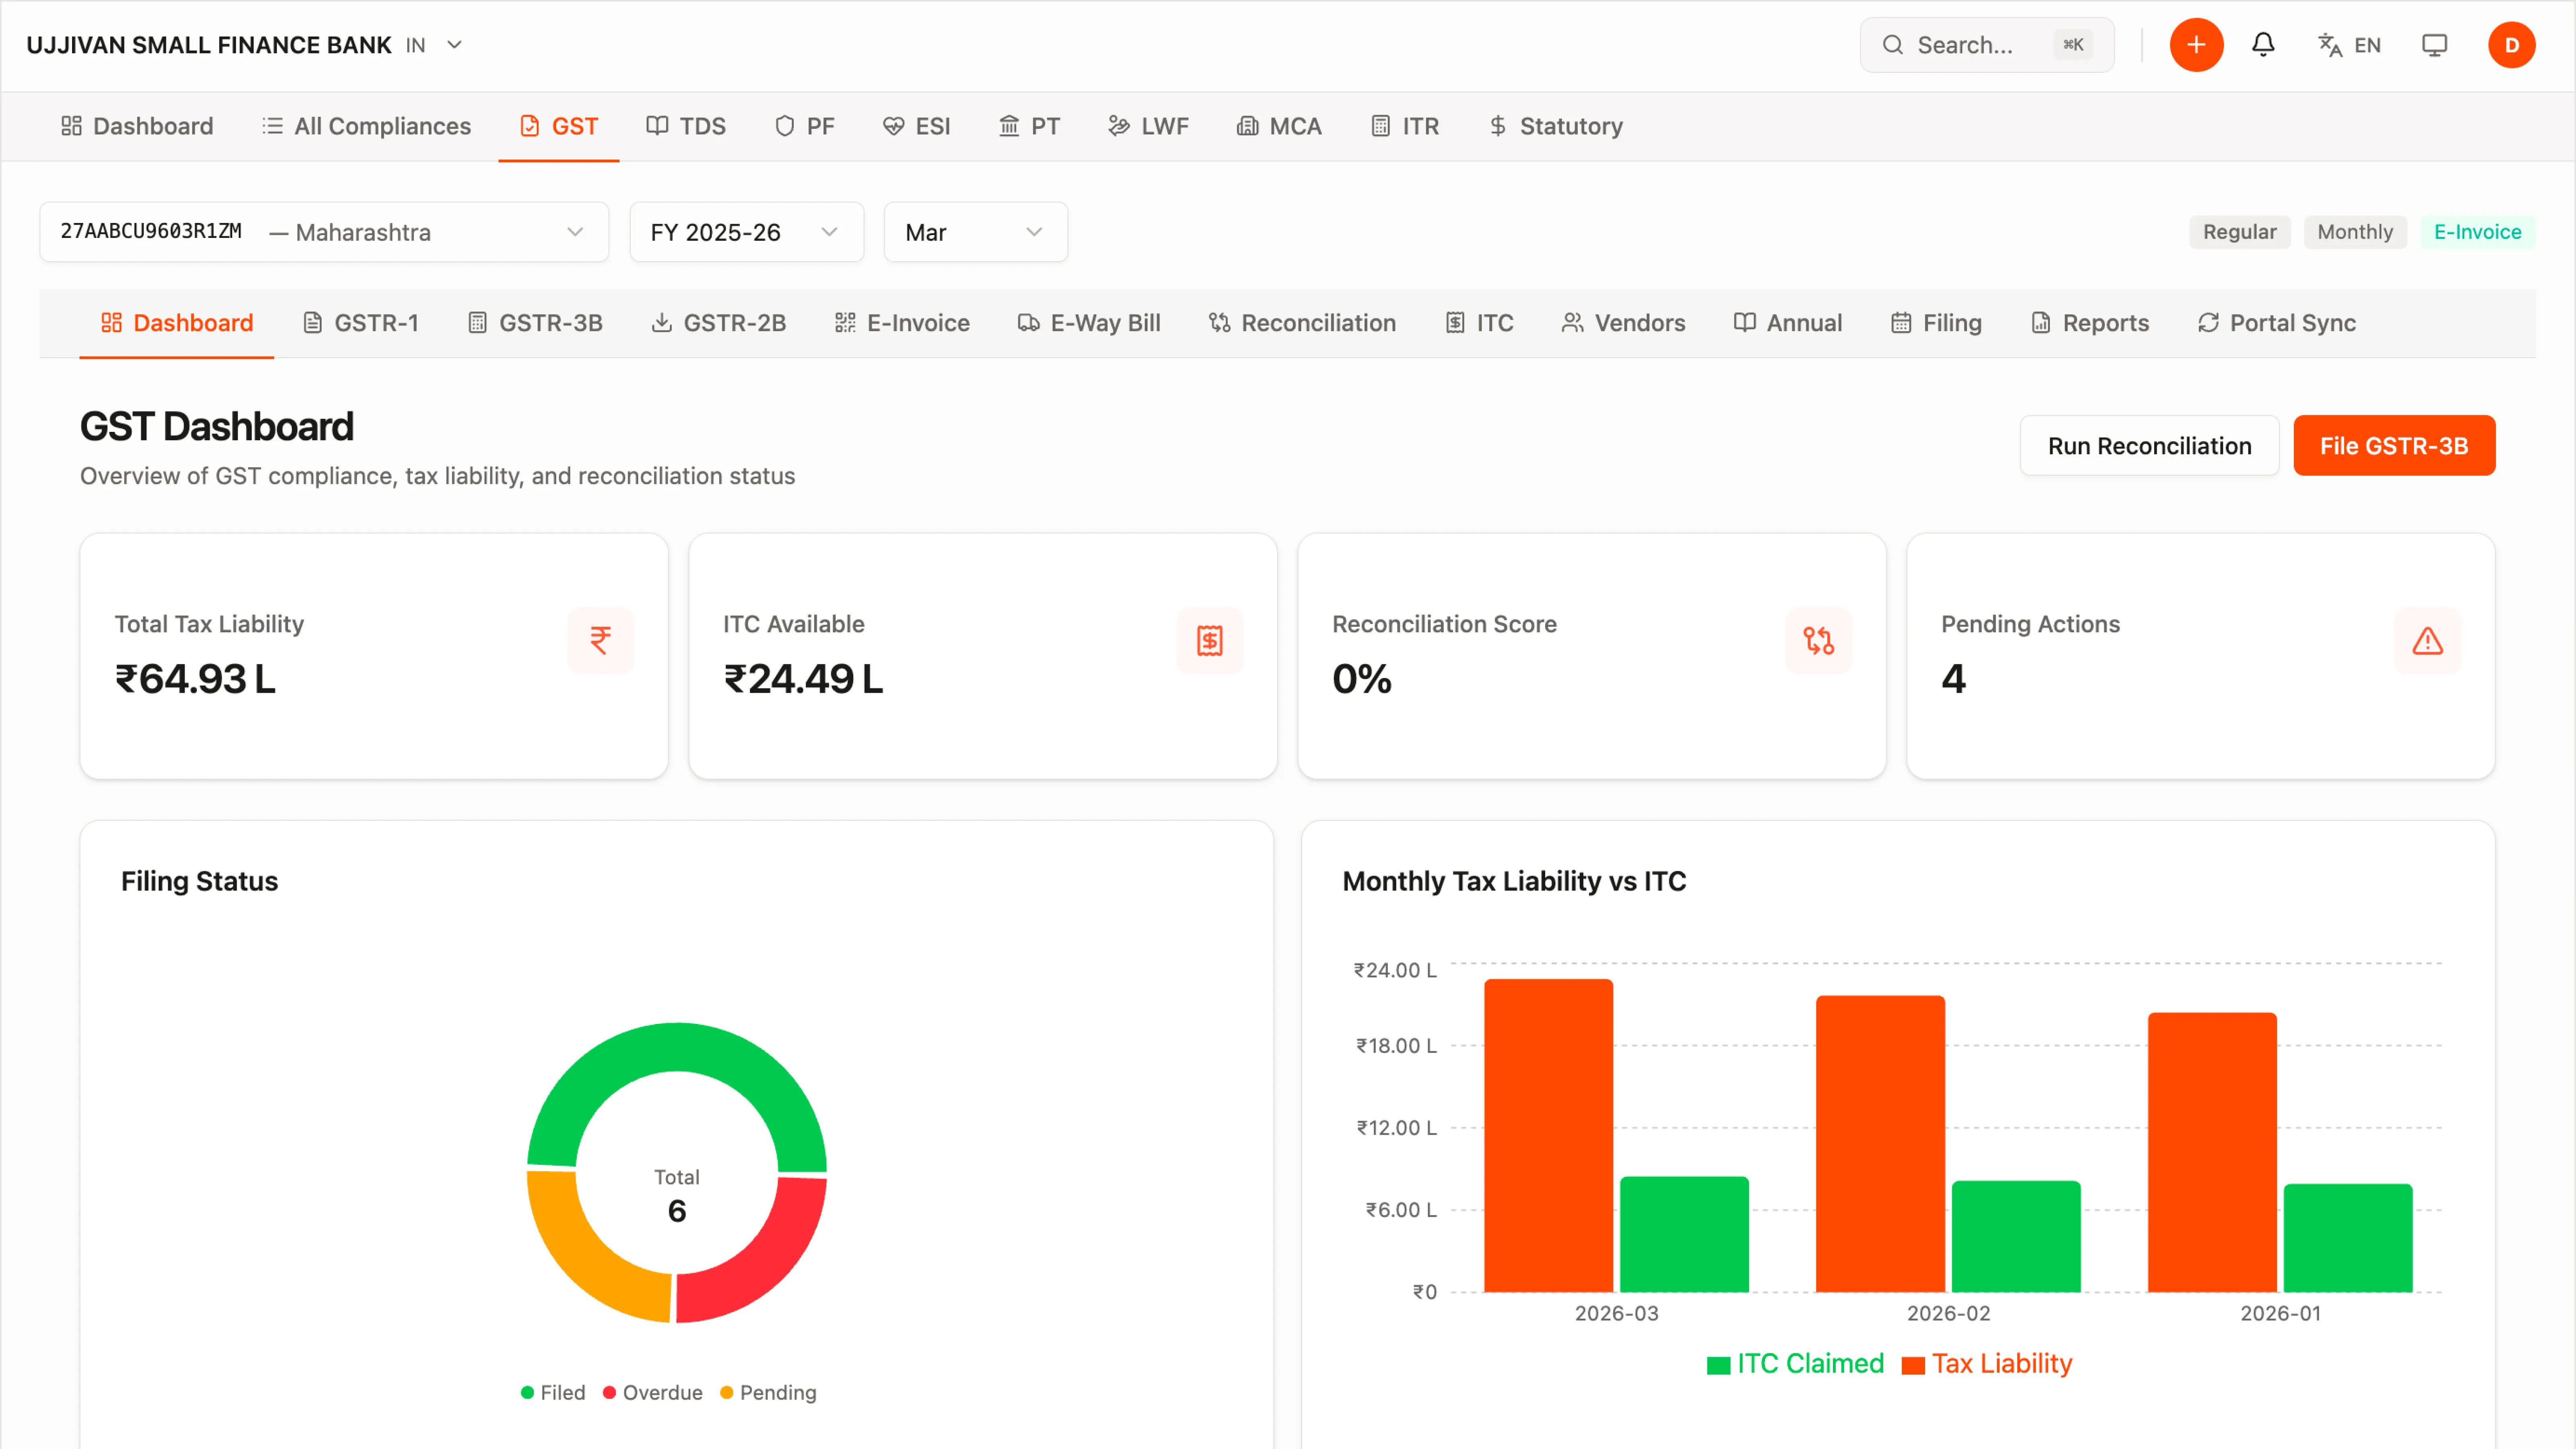Open the user avatar D menu

2511,45
